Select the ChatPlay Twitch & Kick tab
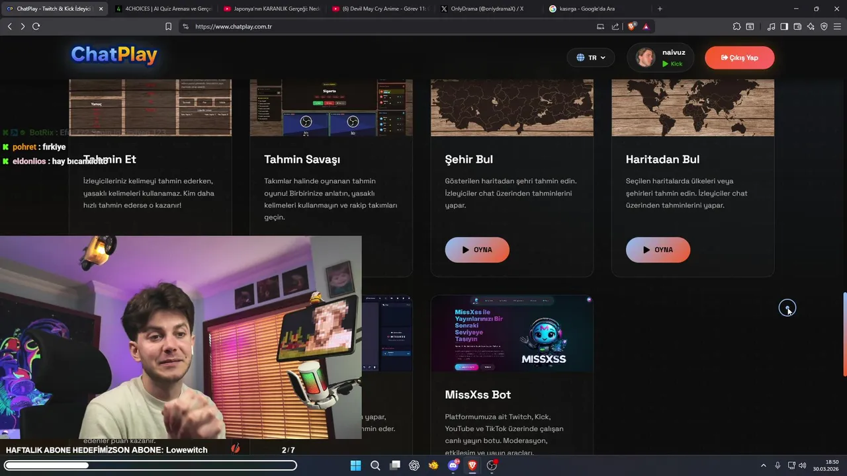Viewport: 847px width, 476px height. coord(54,9)
